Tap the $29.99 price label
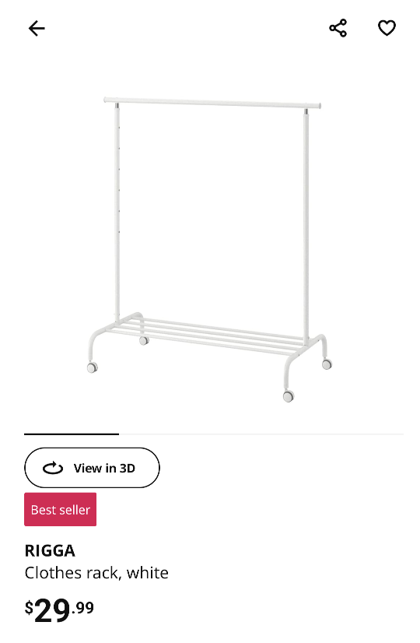The width and height of the screenshot is (420, 643). 59,610
